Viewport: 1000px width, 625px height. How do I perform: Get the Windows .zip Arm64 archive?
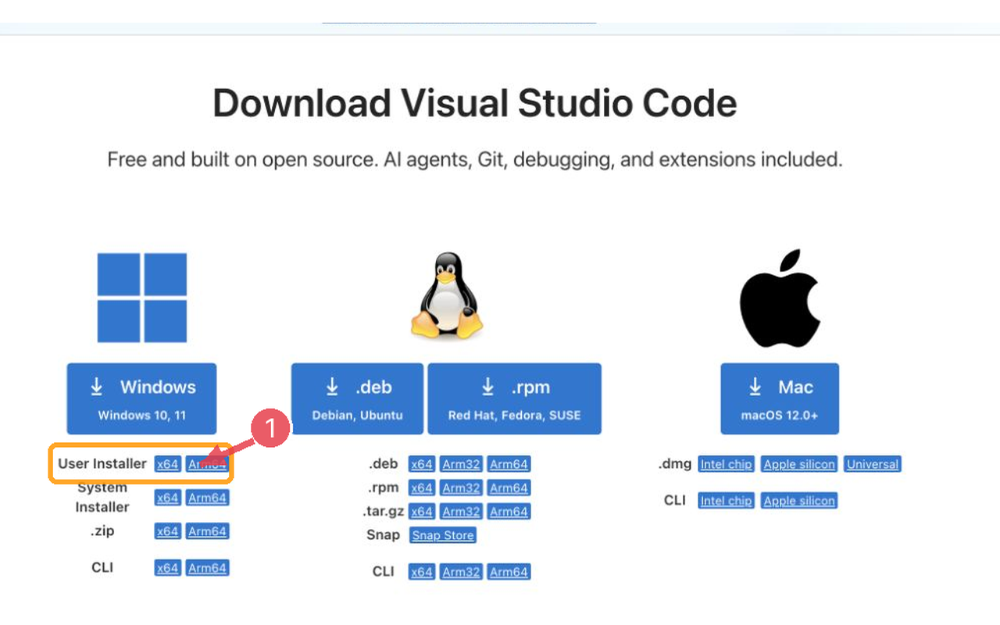[x=207, y=531]
